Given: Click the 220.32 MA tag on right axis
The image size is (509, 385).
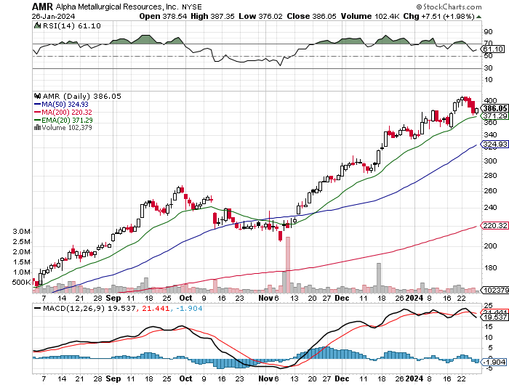Looking at the screenshot, I should click(x=494, y=225).
